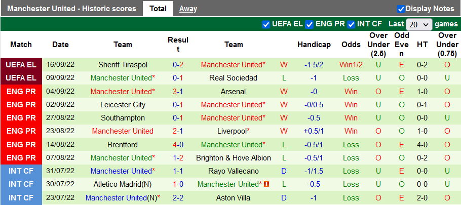
Task: Click the Atletico Madrid(N) team name
Action: pyautogui.click(x=123, y=184)
